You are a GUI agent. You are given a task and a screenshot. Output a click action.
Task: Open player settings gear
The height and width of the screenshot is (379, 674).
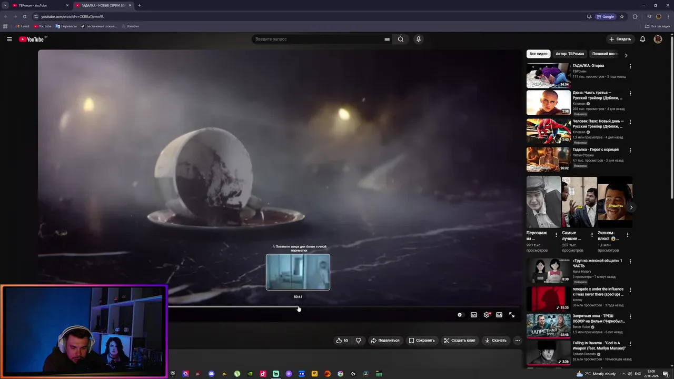click(x=487, y=315)
